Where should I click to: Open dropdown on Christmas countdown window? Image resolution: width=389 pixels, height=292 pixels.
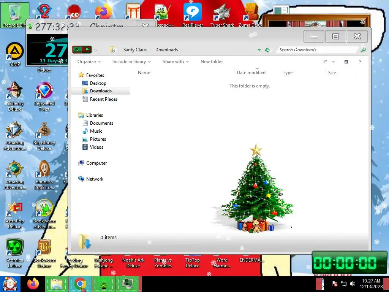click(x=145, y=25)
